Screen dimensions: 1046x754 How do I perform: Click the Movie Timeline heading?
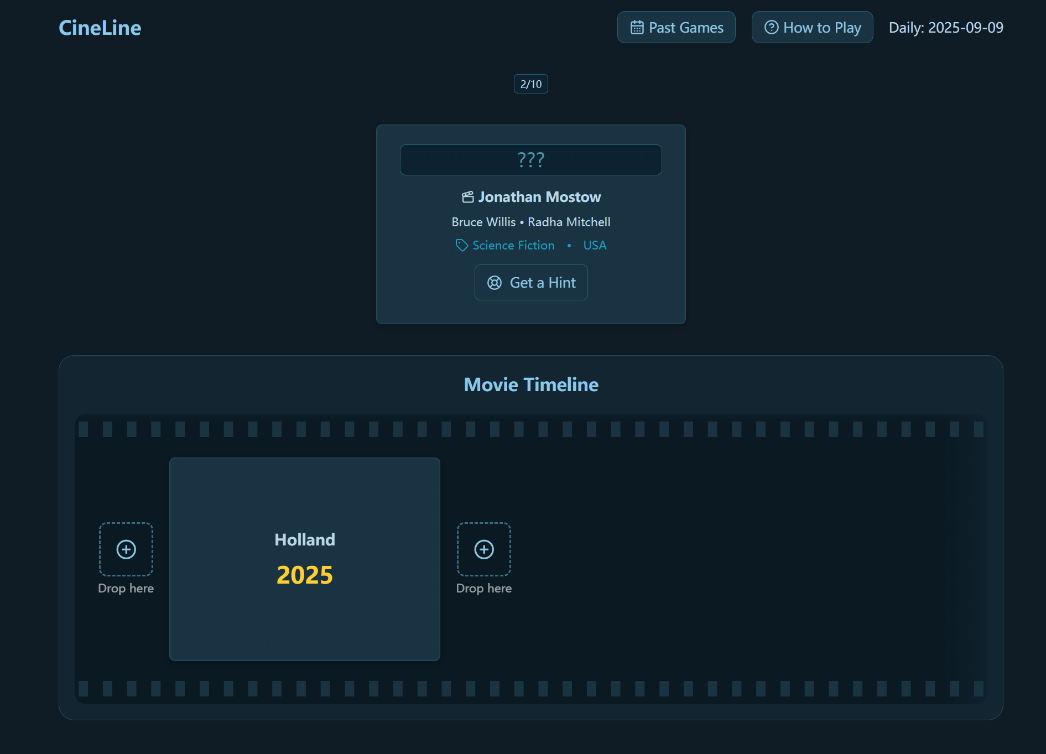tap(530, 384)
